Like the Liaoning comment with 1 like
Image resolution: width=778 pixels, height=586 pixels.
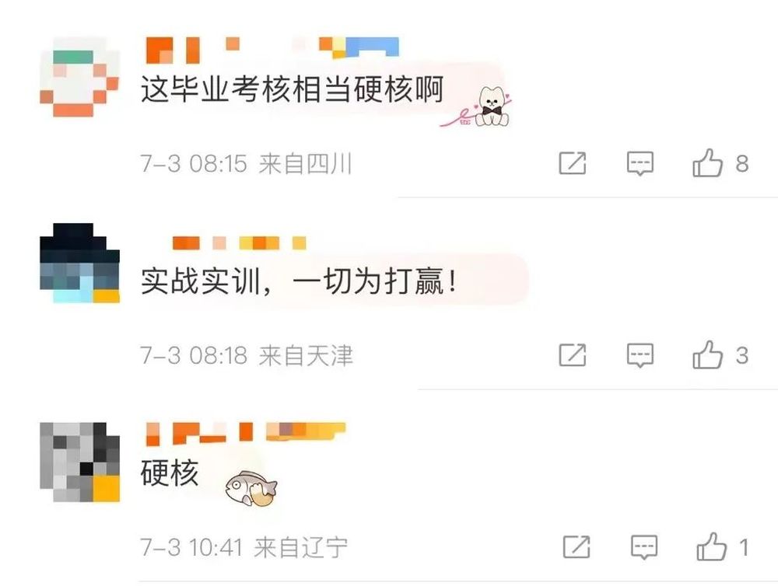(x=712, y=546)
